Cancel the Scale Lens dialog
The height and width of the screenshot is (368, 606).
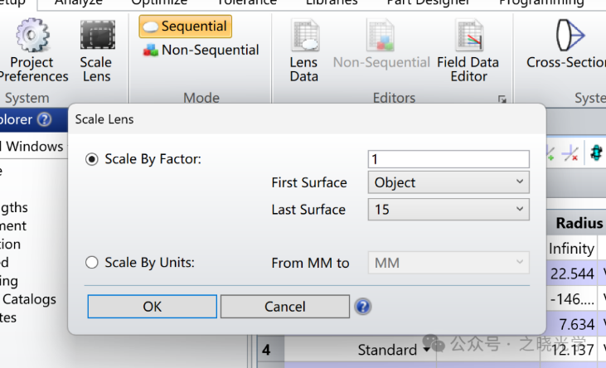284,307
